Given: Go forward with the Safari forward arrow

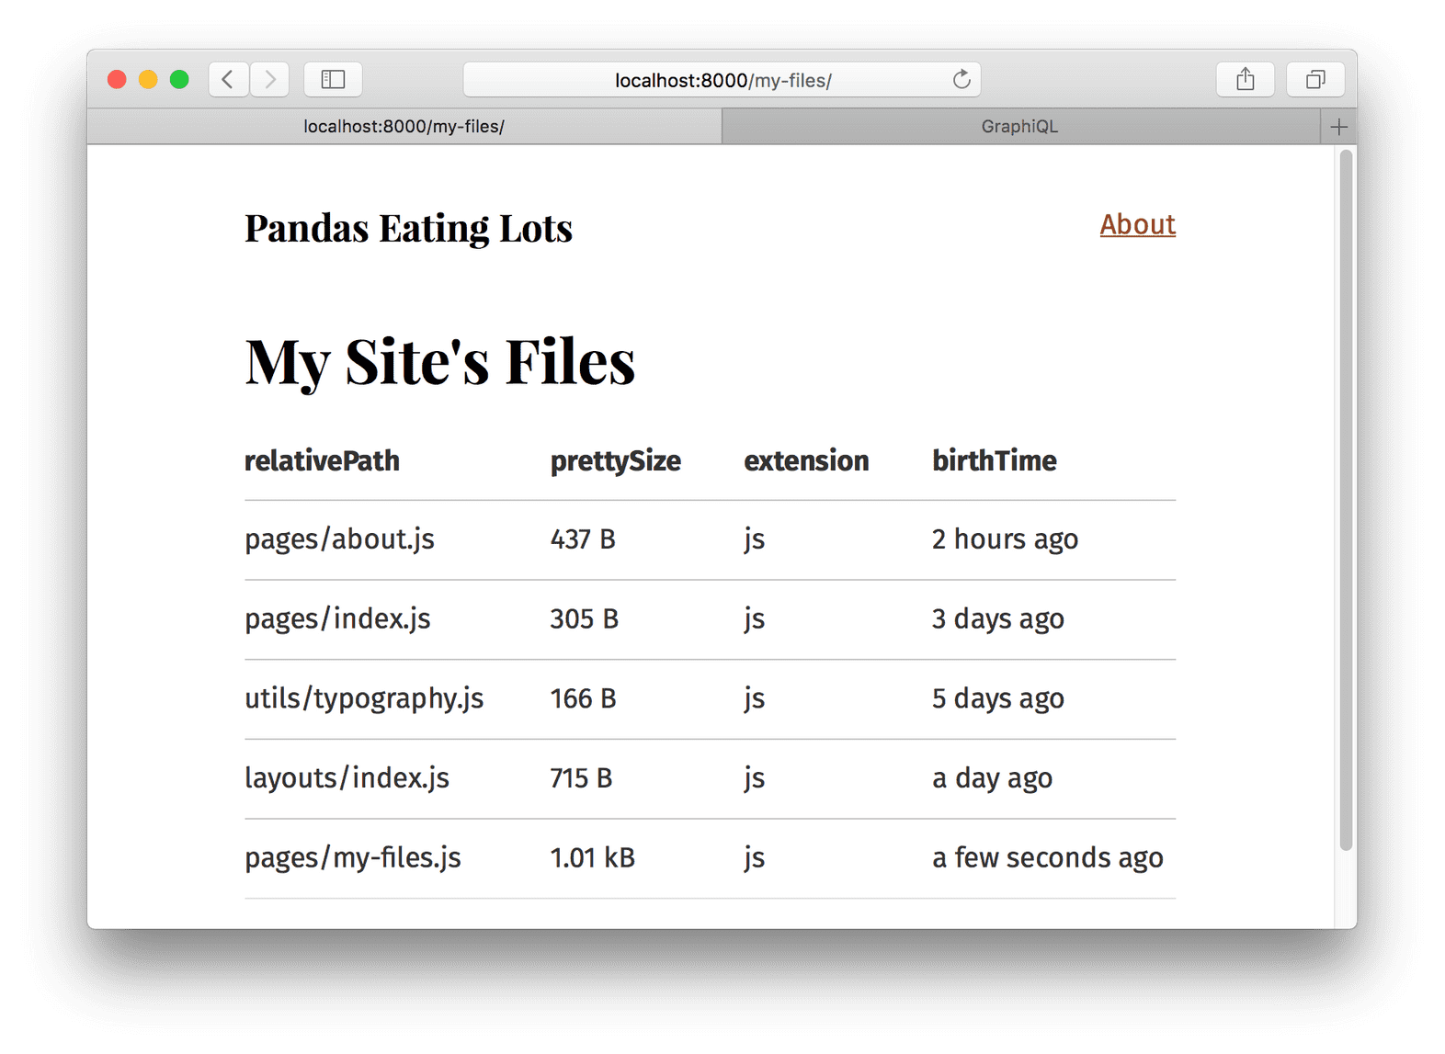Looking at the screenshot, I should [269, 80].
